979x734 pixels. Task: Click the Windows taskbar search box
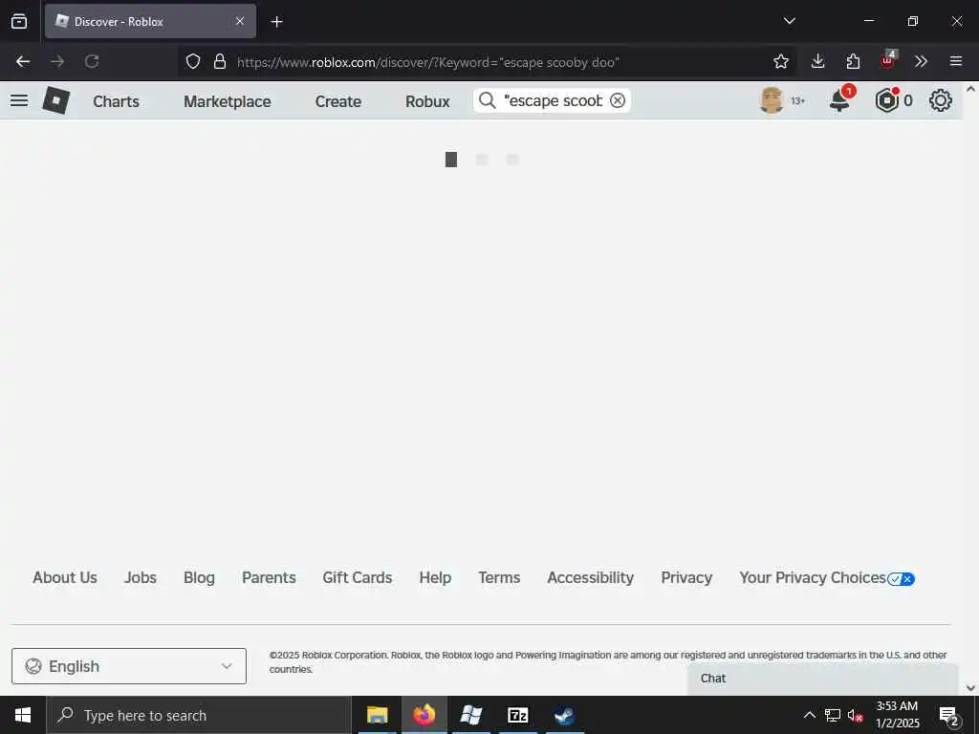click(199, 715)
